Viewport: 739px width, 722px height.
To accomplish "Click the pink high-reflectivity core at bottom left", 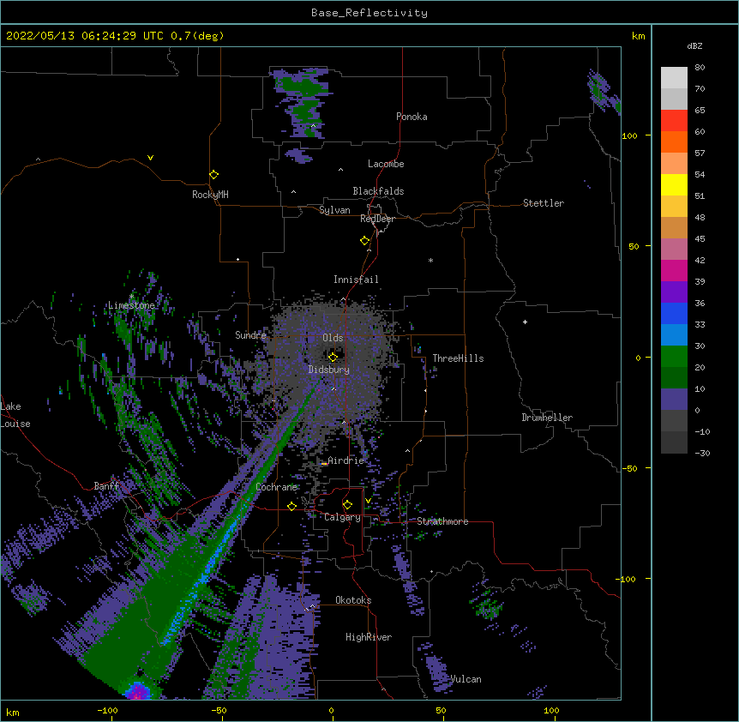I will tap(137, 692).
